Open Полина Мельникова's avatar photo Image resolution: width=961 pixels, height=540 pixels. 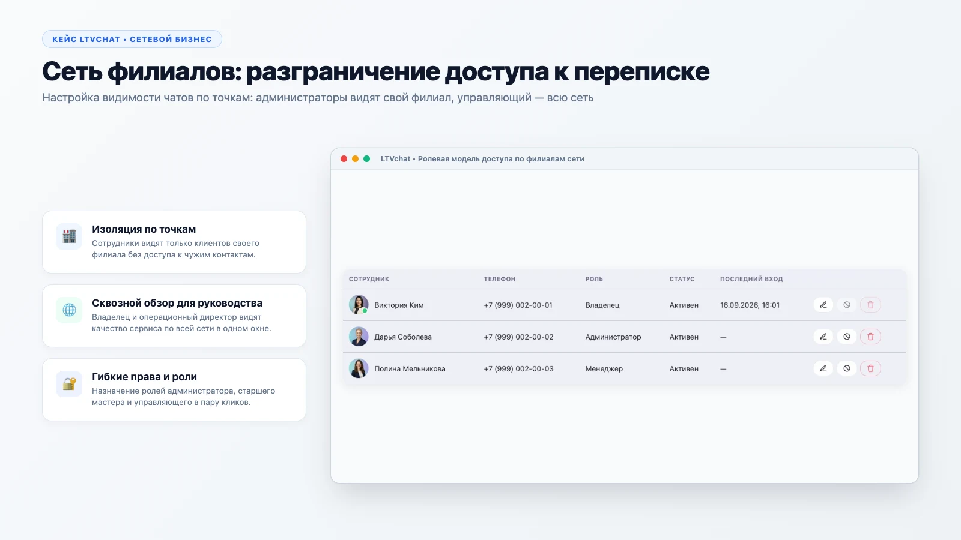(x=359, y=368)
